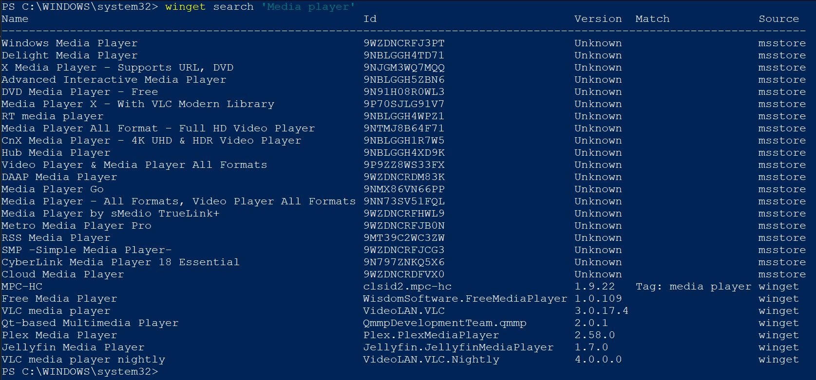Select the Id '9NBLGGH4WPZ1'
Viewport: 816px width, 380px height.
tap(404, 116)
